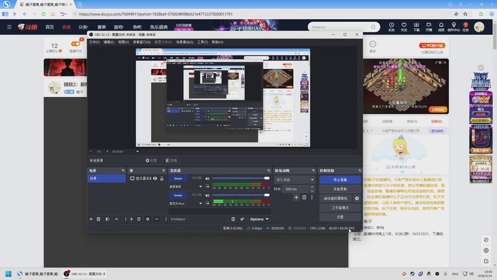This screenshot has width=497, height=280.
Task: Open scene filters icon in the 场景 panel toolbar
Action: 107,219
